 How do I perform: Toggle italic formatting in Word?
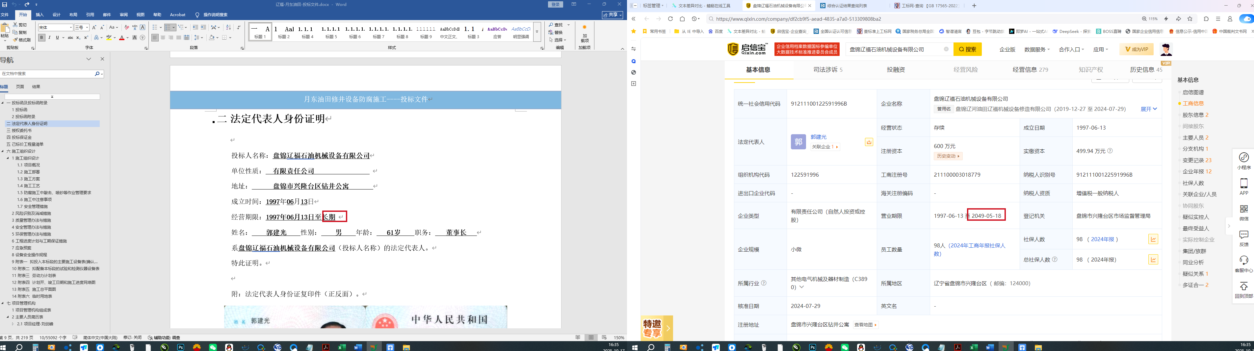49,38
